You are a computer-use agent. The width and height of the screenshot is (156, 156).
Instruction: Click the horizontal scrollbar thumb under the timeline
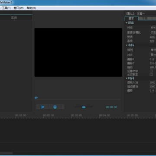coord(6,153)
